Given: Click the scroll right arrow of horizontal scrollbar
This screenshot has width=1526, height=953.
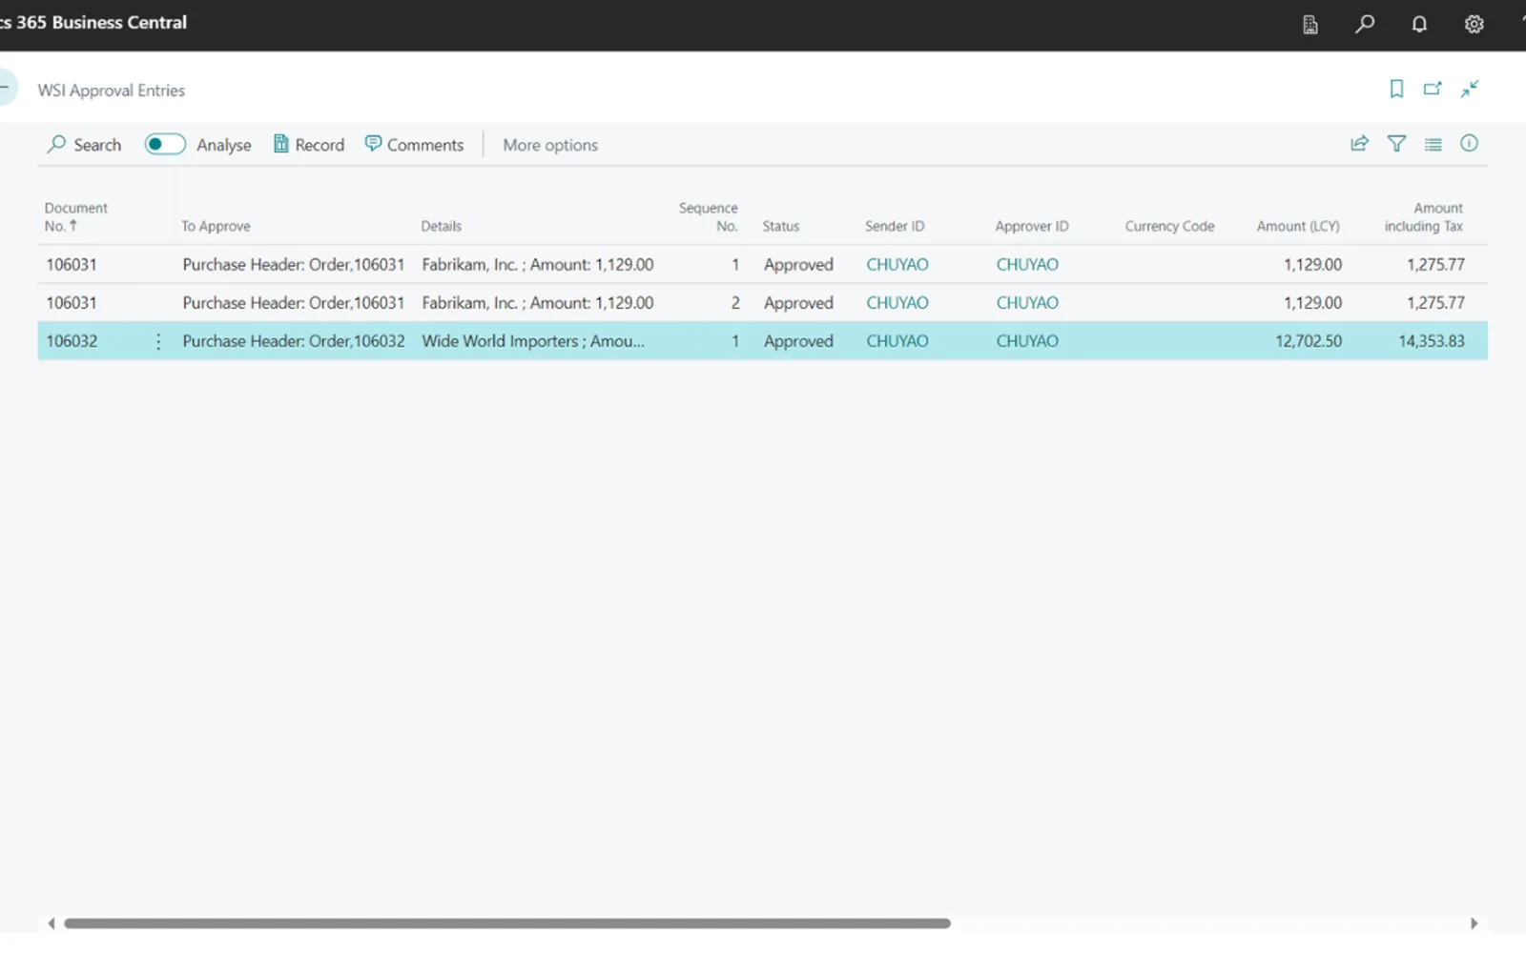Looking at the screenshot, I should click(x=1474, y=923).
